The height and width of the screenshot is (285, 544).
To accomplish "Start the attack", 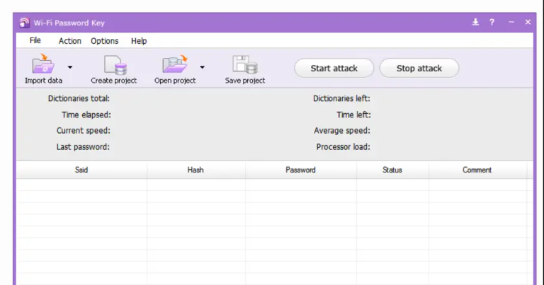I will pyautogui.click(x=334, y=68).
